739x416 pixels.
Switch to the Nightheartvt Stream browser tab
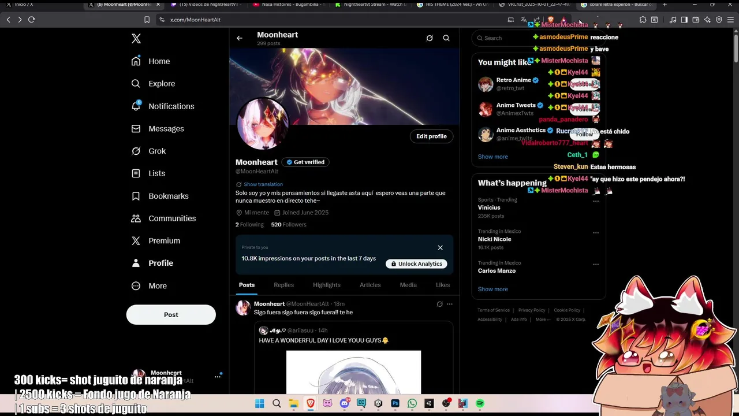tap(371, 5)
